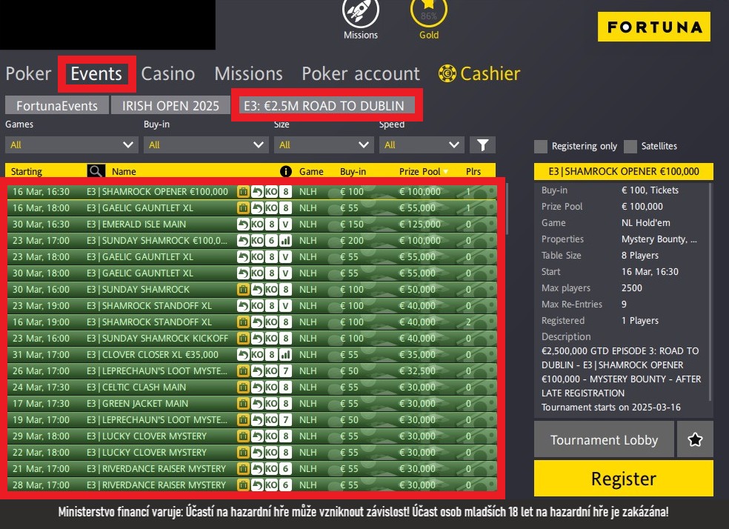Click table size 7 icon in 26 Mar LEPRECHAUN'S LOOT row

pos(286,371)
